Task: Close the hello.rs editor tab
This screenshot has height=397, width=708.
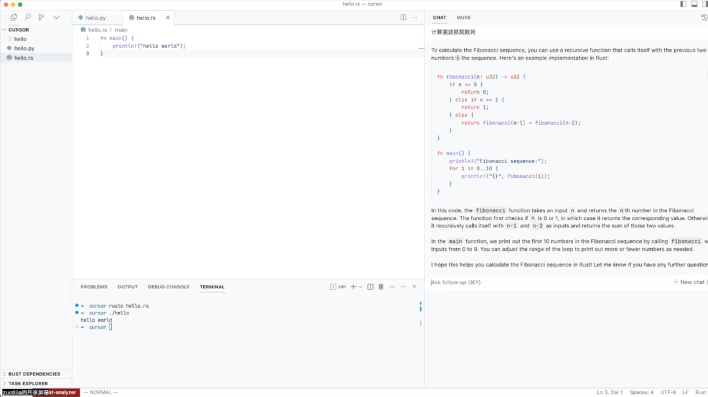Action: (x=168, y=18)
